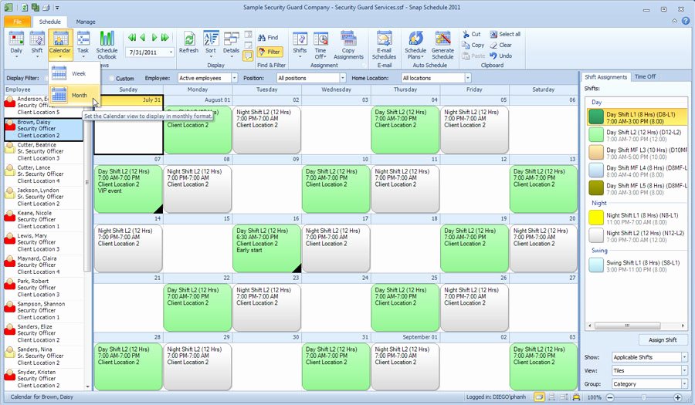695x405 pixels.
Task: Open quick access toolbar customize arrow
Action: (57, 8)
